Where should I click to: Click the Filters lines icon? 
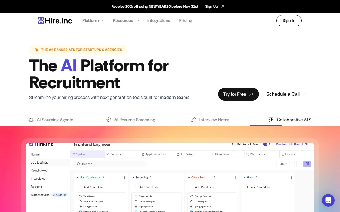[291, 164]
